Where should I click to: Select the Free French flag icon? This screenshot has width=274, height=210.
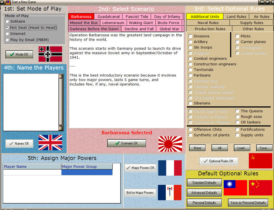[x=170, y=192]
